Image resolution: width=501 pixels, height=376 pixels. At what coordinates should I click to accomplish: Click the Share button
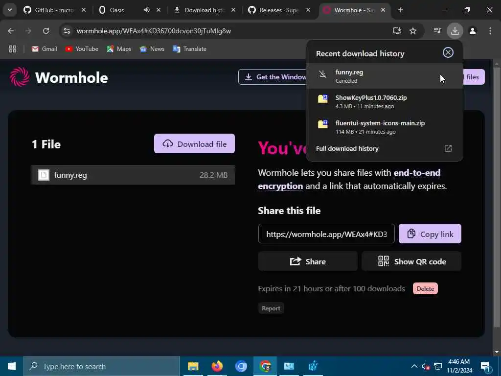point(308,261)
